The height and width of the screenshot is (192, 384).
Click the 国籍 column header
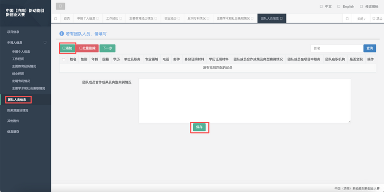coord(106,59)
